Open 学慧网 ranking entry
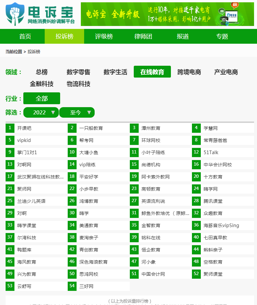The height and width of the screenshot is (305, 257). 223,128
